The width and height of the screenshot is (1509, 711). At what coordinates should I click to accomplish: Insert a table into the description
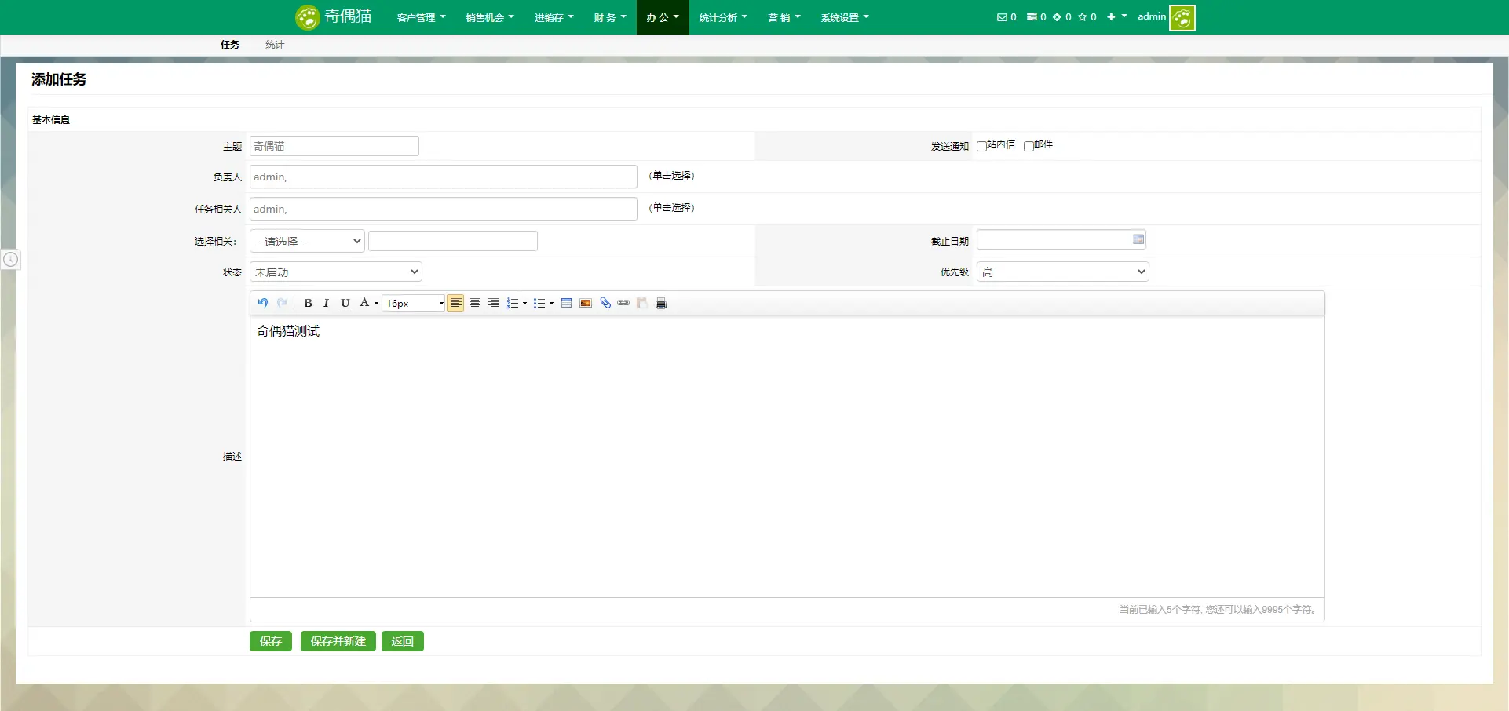pyautogui.click(x=566, y=303)
